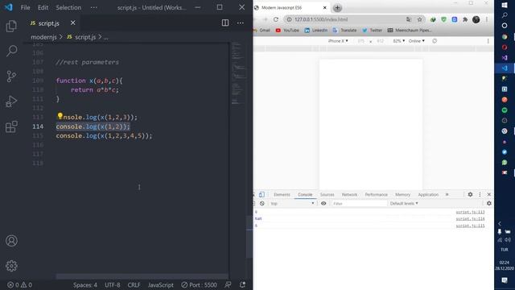Toggle the live expression eye icon
This screenshot has height=290, width=515.
tap(323, 204)
